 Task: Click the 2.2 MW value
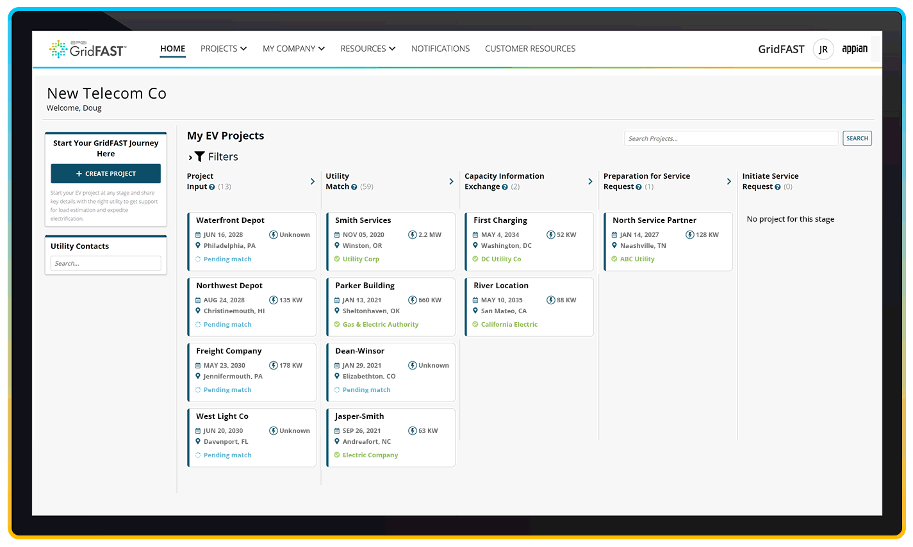430,235
